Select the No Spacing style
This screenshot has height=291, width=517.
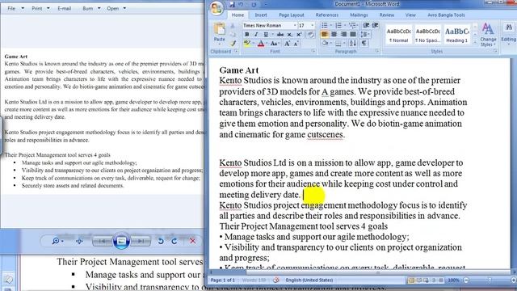(x=428, y=35)
